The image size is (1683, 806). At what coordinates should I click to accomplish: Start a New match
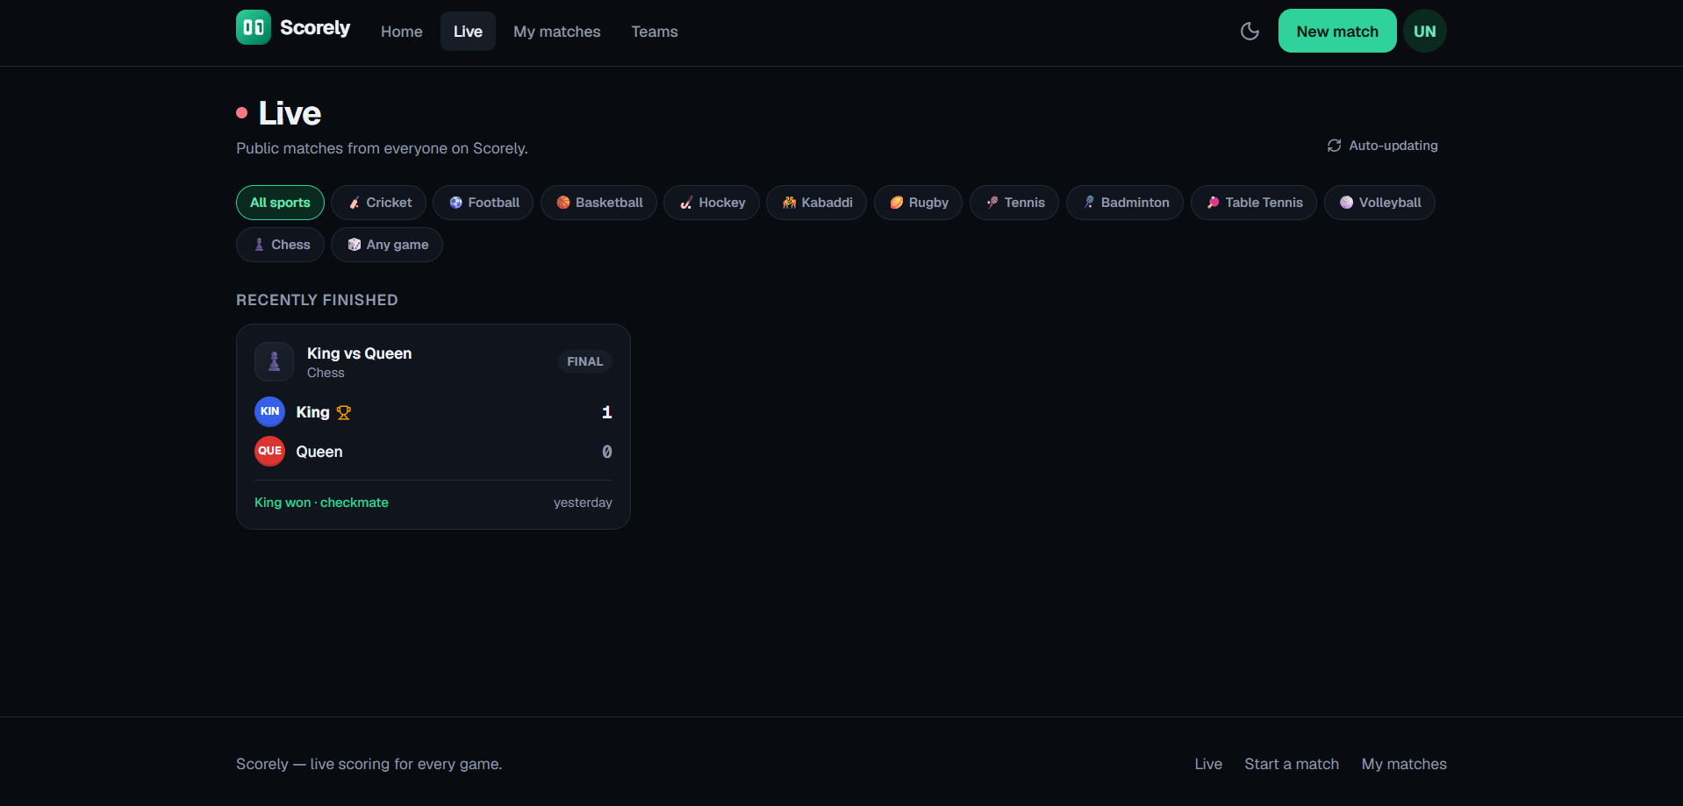coord(1337,32)
